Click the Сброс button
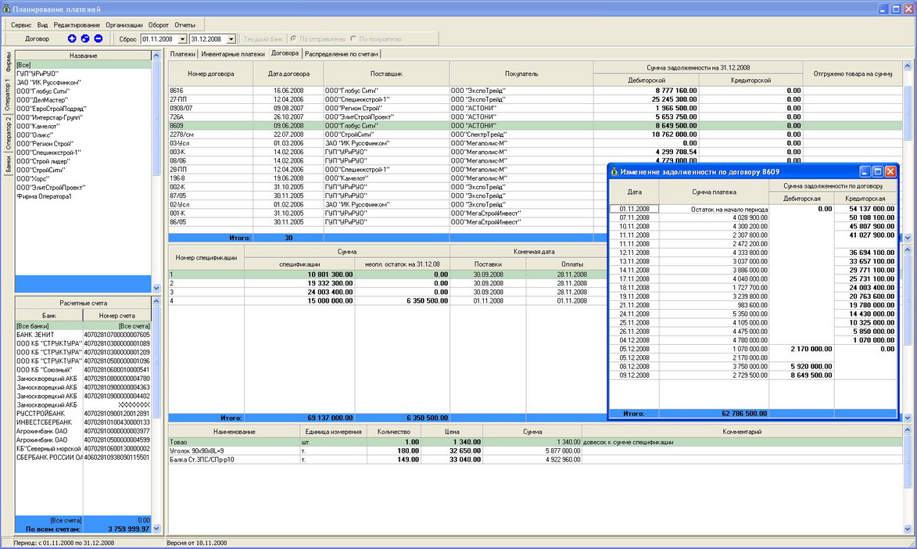 click(128, 38)
